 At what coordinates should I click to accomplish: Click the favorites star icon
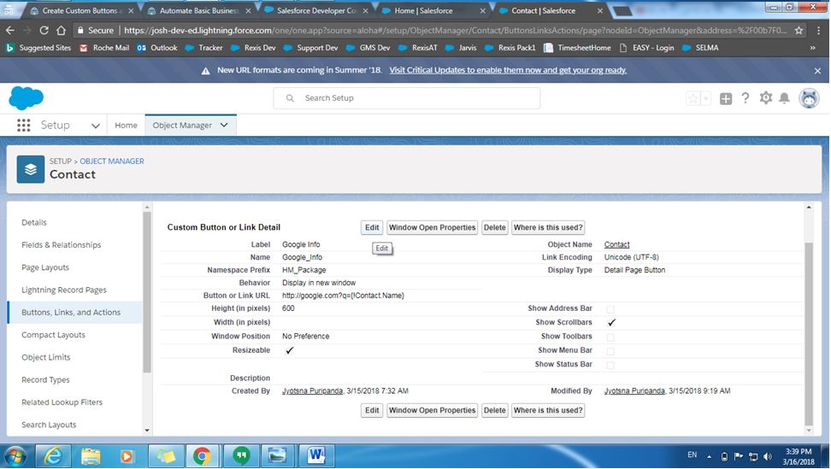(x=692, y=98)
